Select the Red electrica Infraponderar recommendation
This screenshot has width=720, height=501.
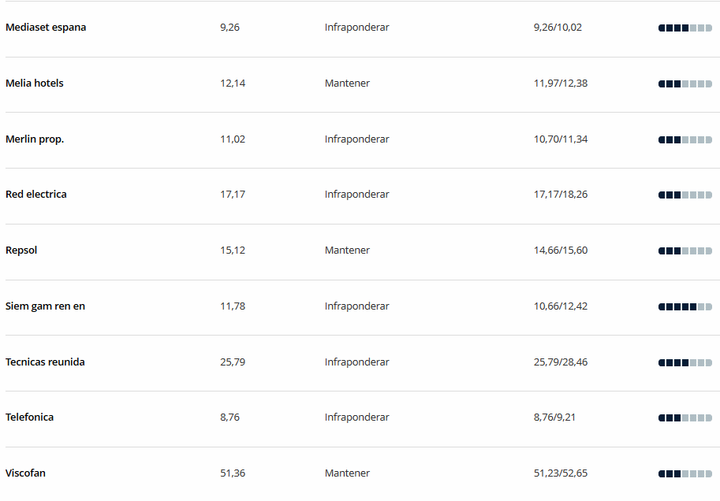(356, 195)
